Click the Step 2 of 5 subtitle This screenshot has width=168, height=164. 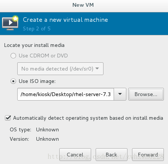(37, 29)
